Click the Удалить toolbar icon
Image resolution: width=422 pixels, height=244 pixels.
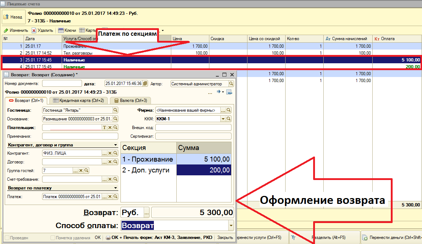tap(34, 30)
